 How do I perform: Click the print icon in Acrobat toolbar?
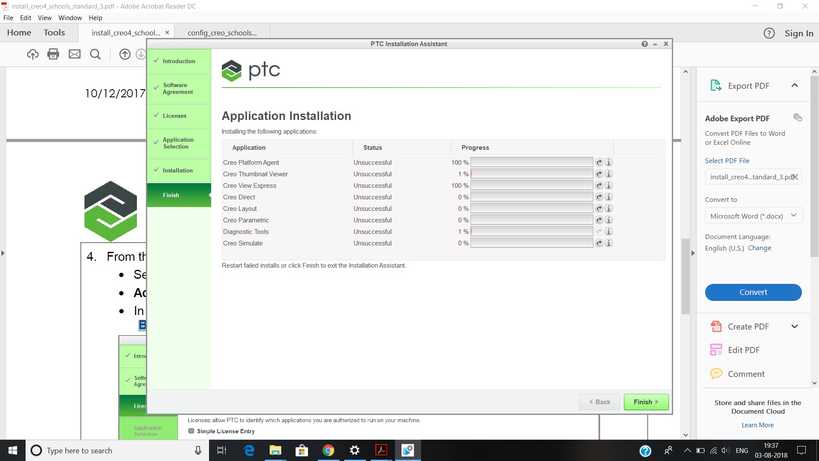(53, 54)
